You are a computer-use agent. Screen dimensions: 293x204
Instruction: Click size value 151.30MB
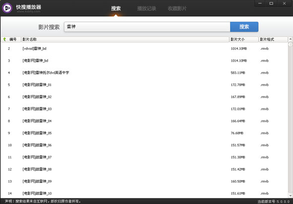click(238, 157)
